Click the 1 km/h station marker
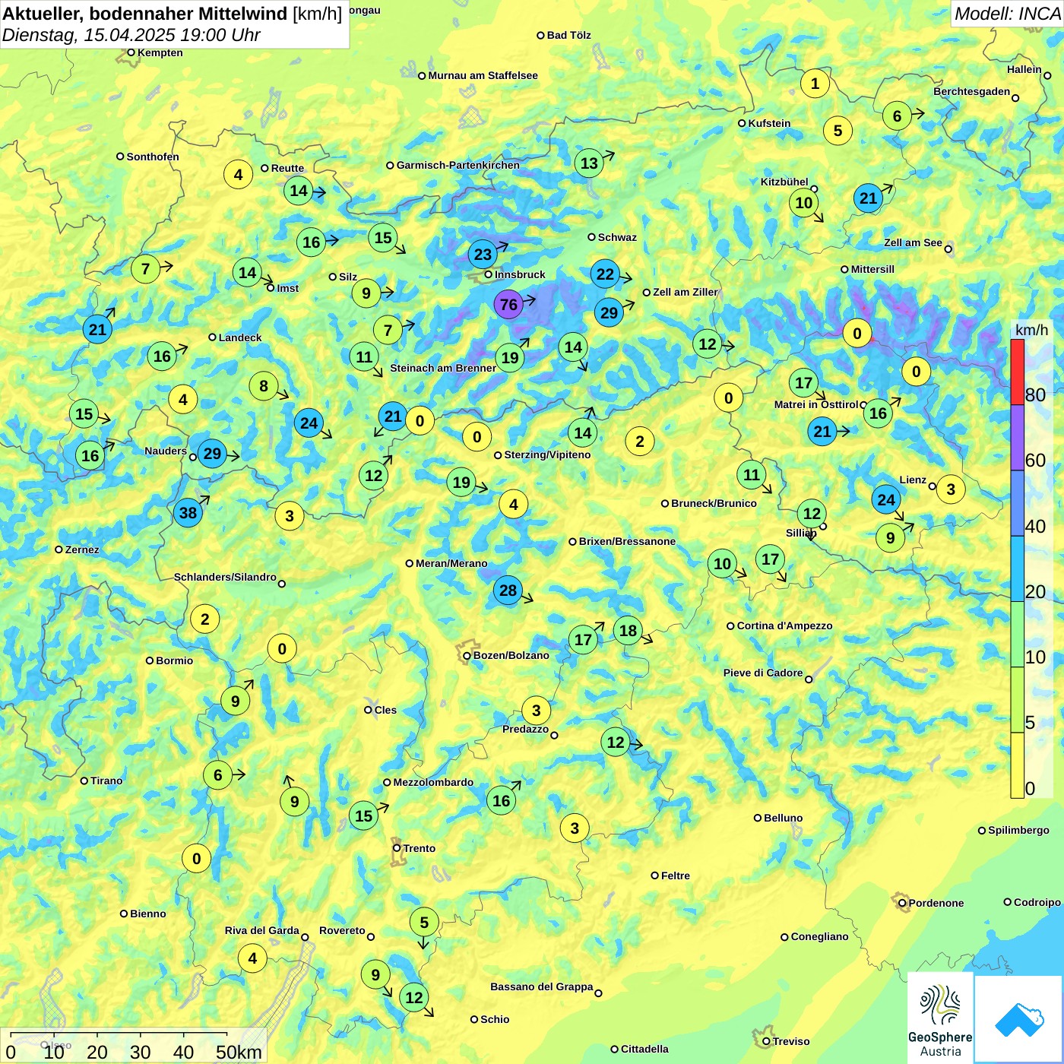Viewport: 1064px width, 1064px height. pyautogui.click(x=815, y=84)
